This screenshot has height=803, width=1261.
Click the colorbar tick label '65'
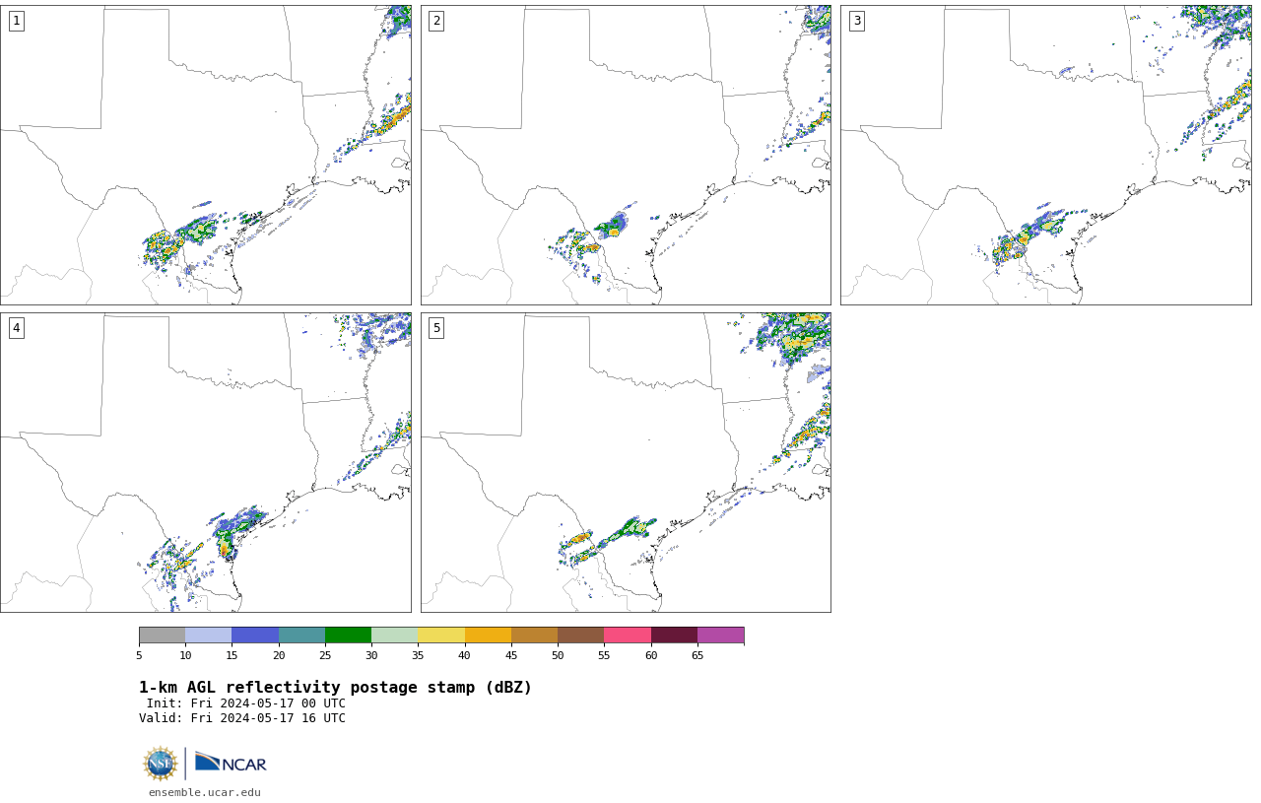(697, 655)
